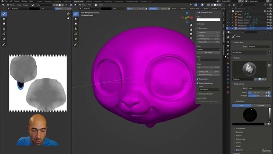Open the Render menu
The image size is (273, 154).
click(17, 1)
